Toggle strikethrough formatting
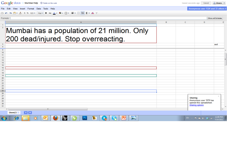The width and height of the screenshot is (227, 141). click(x=50, y=13)
